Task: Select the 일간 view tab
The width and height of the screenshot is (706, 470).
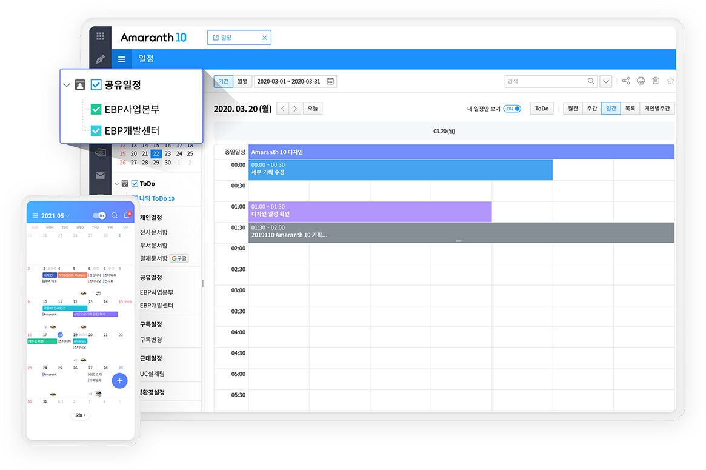Action: [611, 109]
